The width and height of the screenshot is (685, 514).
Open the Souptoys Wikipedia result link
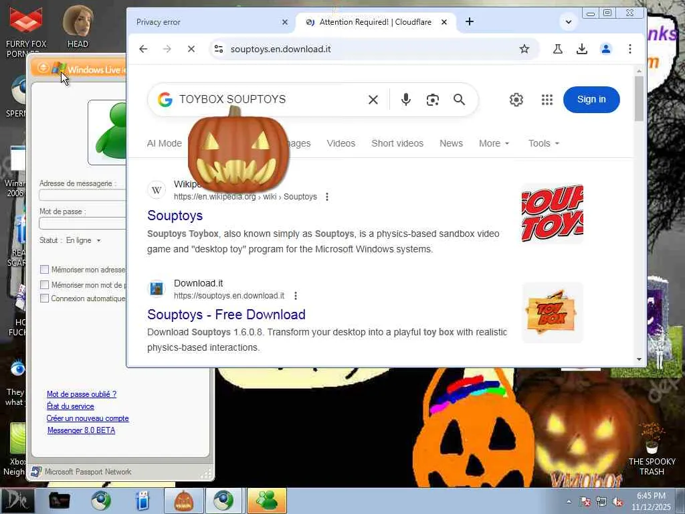pos(175,216)
